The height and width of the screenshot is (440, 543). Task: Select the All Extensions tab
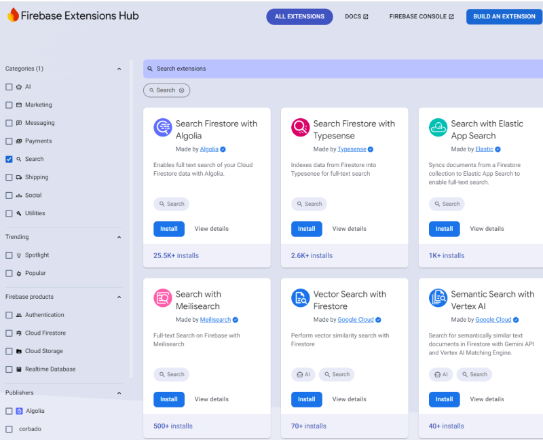[x=299, y=16]
